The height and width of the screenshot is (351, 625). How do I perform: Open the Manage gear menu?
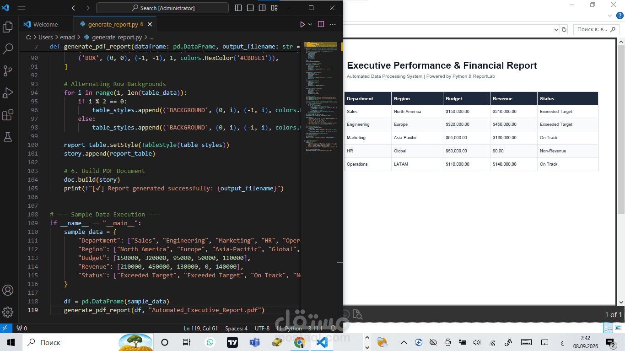tap(8, 312)
